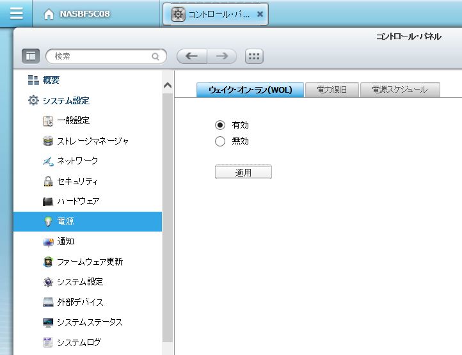The image size is (462, 355).
Task: Switch to grid view of control panel
Action: point(254,56)
